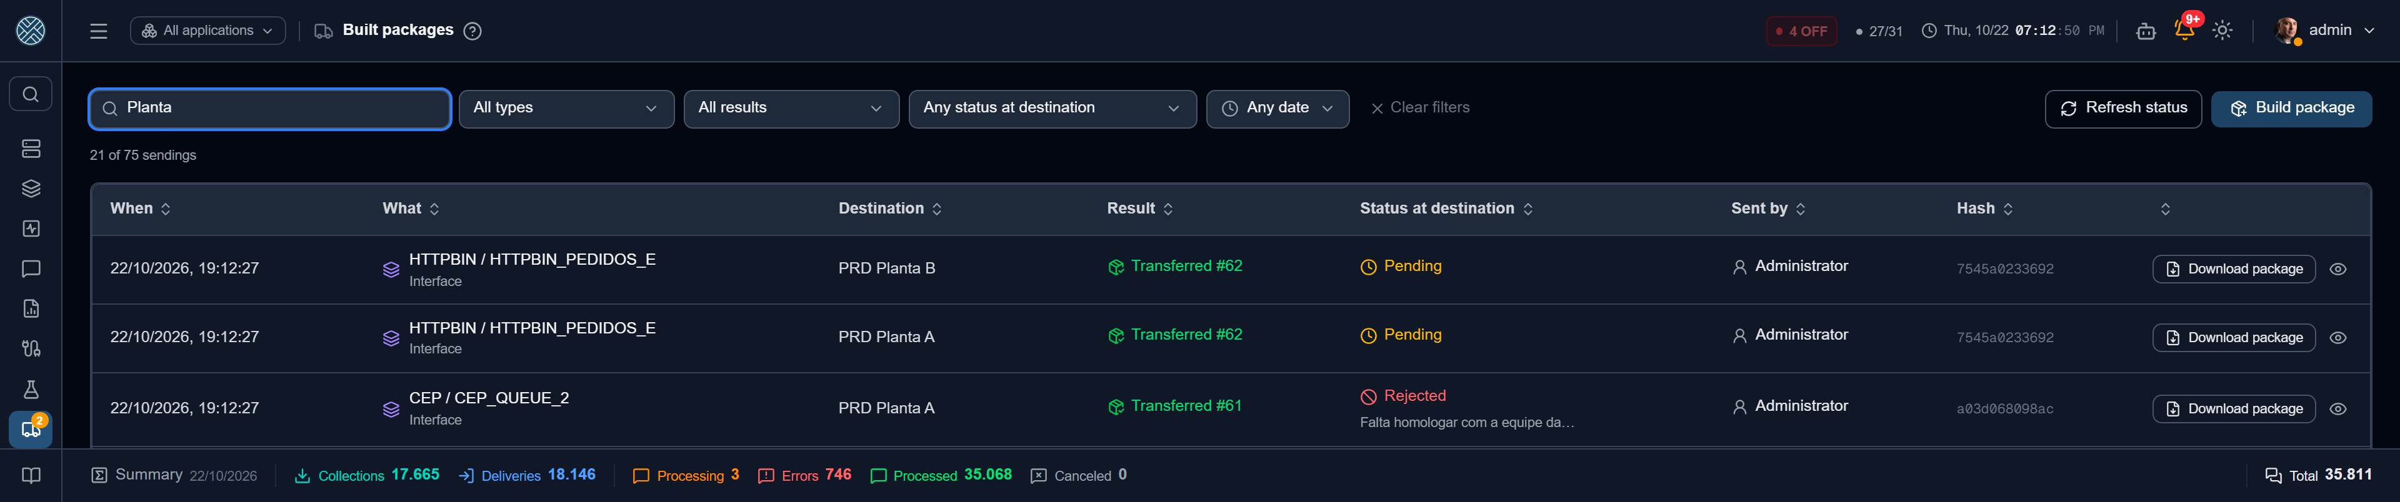
Task: Click the Build package button
Action: pyautogui.click(x=2291, y=109)
